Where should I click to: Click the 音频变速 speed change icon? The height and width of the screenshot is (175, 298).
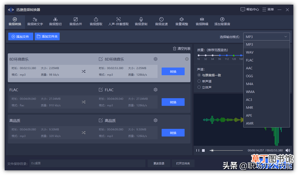pos(162,19)
